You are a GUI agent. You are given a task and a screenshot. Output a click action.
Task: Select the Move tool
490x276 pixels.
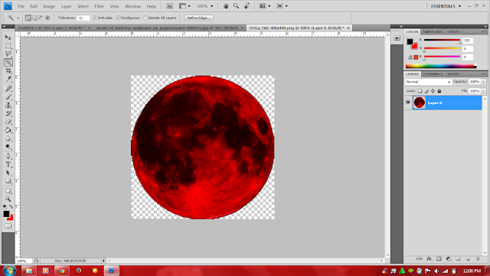tap(8, 38)
